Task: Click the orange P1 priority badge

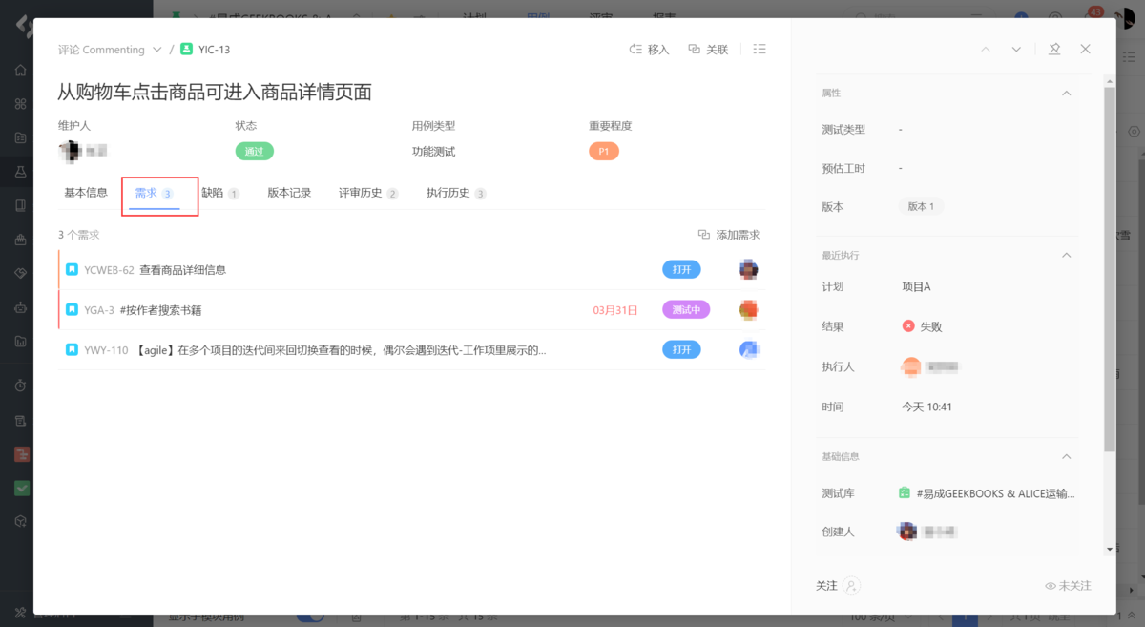Action: pos(603,150)
